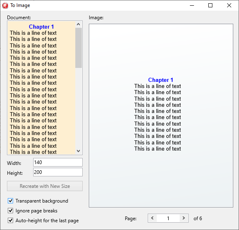This screenshot has height=230, width=239.
Task: Disable Auto-height for the last page
Action: point(10,221)
